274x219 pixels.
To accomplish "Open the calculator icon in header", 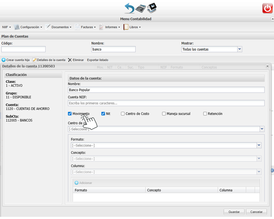I will point(140,8).
